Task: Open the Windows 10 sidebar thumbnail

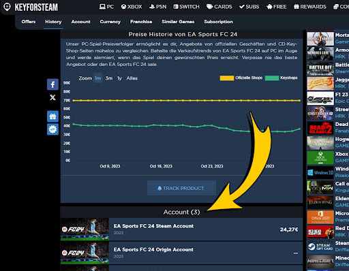Action: [320, 173]
